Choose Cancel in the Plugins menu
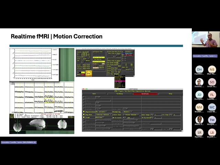Image resolution: width=220 pixels, height=165 pixels. click(x=120, y=76)
